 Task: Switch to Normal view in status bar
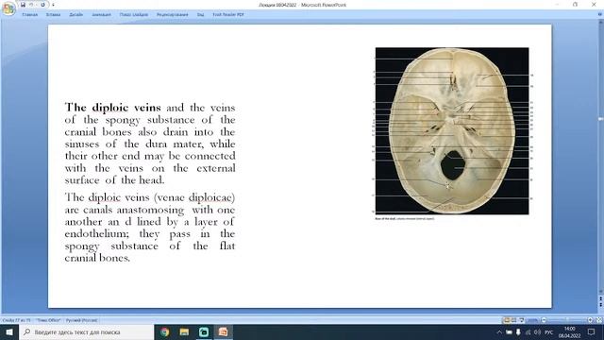pyautogui.click(x=507, y=320)
